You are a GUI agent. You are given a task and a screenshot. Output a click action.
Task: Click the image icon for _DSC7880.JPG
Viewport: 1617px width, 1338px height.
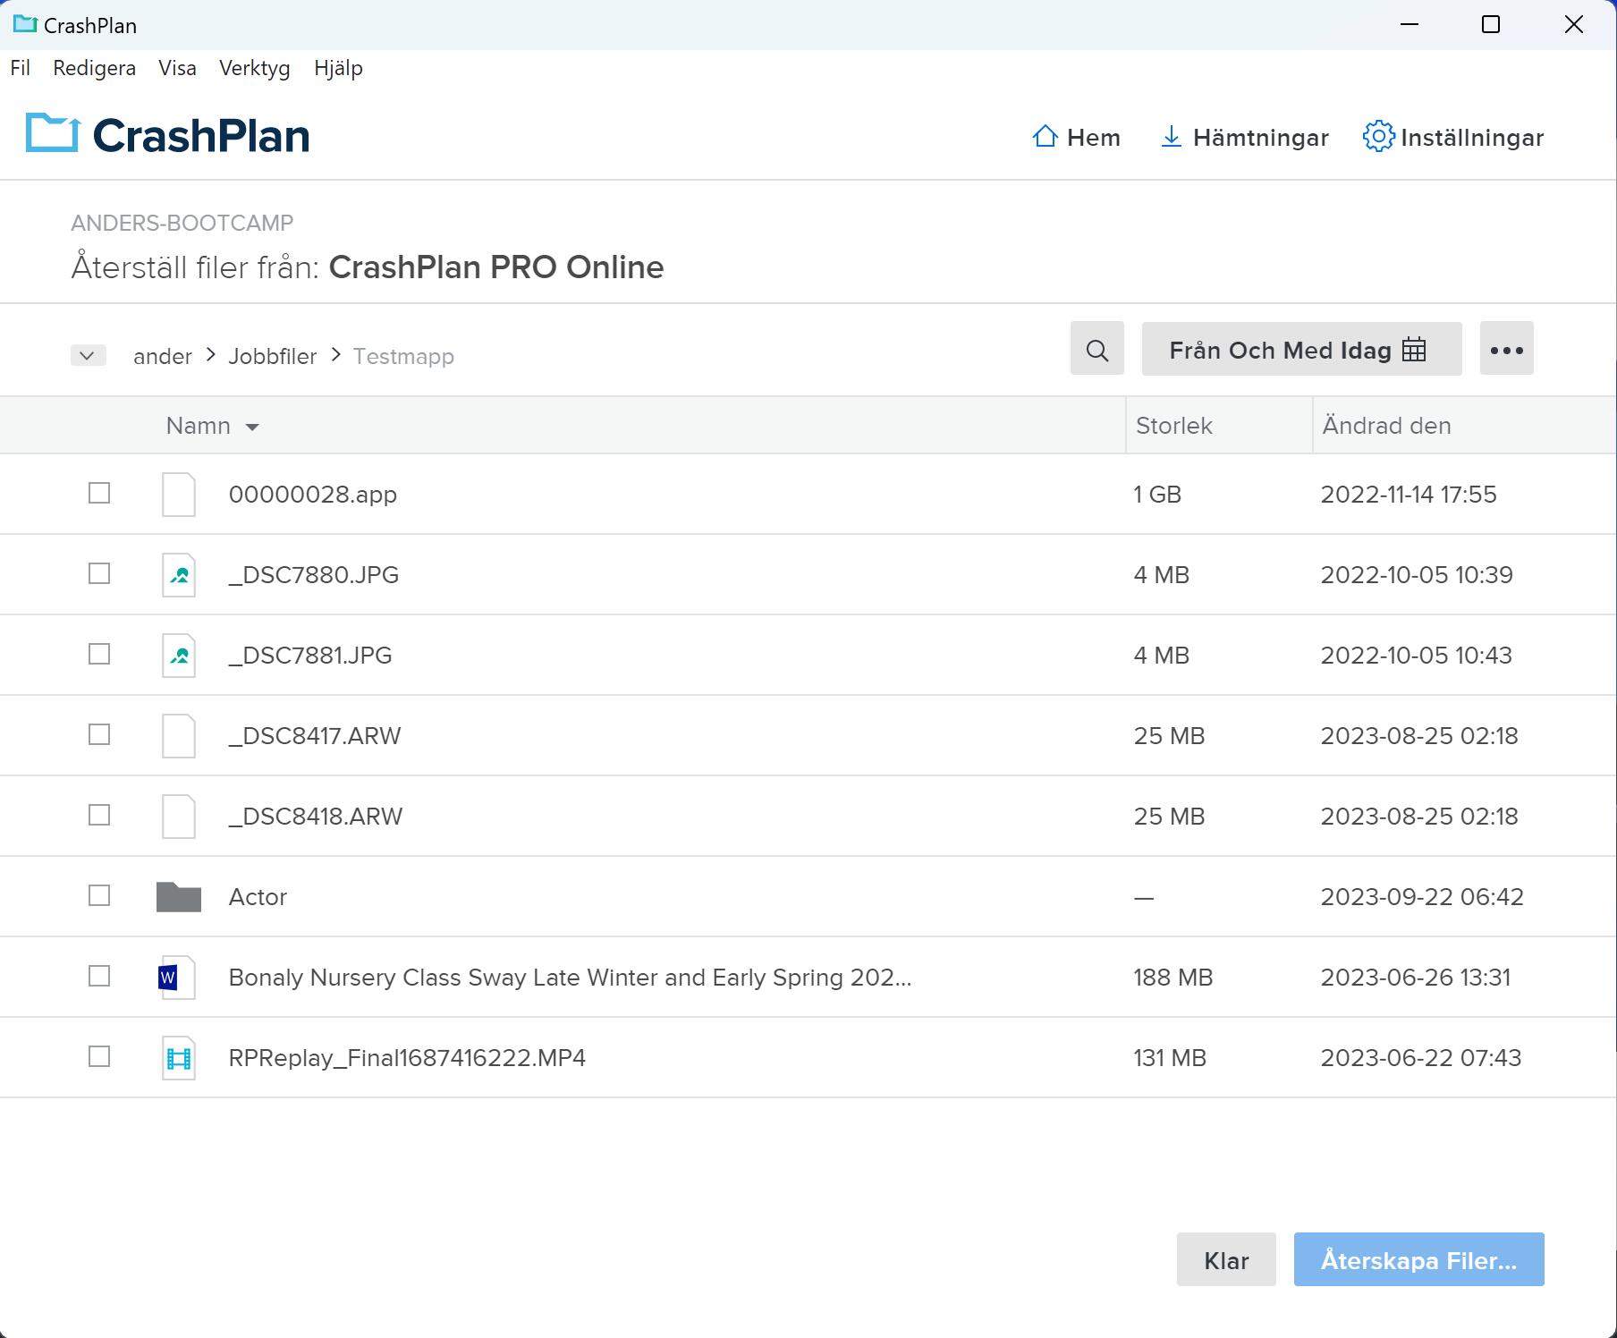[178, 574]
